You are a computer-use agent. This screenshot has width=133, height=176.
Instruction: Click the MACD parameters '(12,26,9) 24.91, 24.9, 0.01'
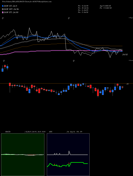click(35, 132)
